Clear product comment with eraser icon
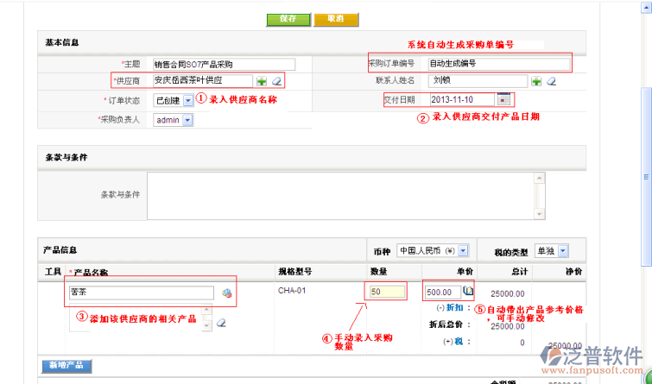The image size is (652, 384). click(x=221, y=323)
